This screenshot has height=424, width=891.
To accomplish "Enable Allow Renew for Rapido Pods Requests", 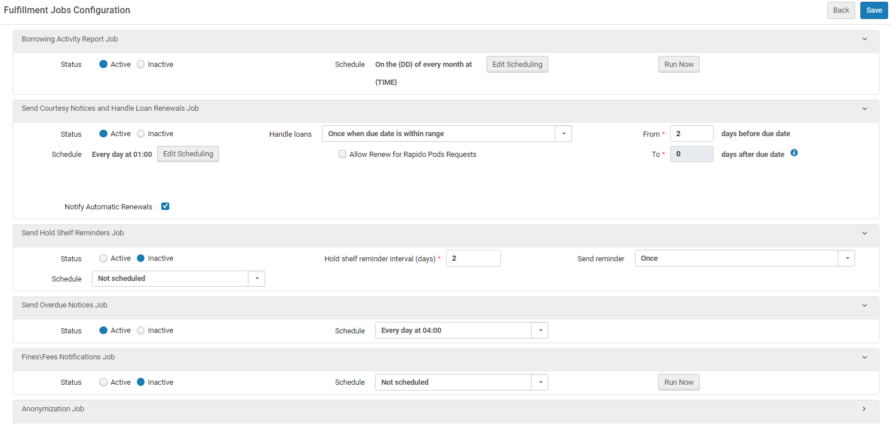I will click(342, 154).
